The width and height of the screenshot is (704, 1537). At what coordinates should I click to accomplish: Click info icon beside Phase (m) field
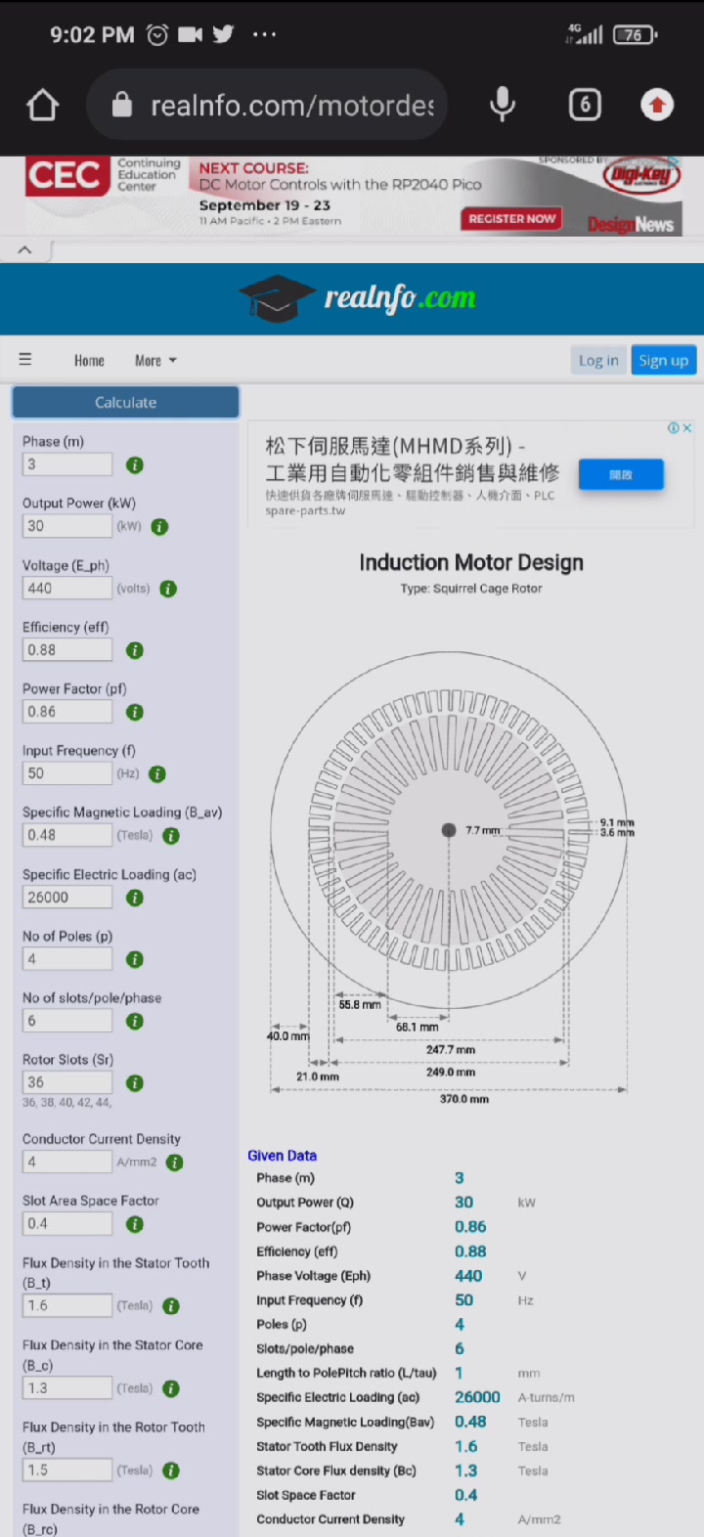point(135,465)
